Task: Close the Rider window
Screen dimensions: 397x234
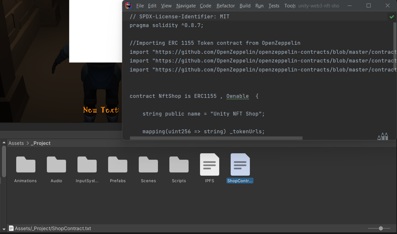Action: click(x=388, y=5)
